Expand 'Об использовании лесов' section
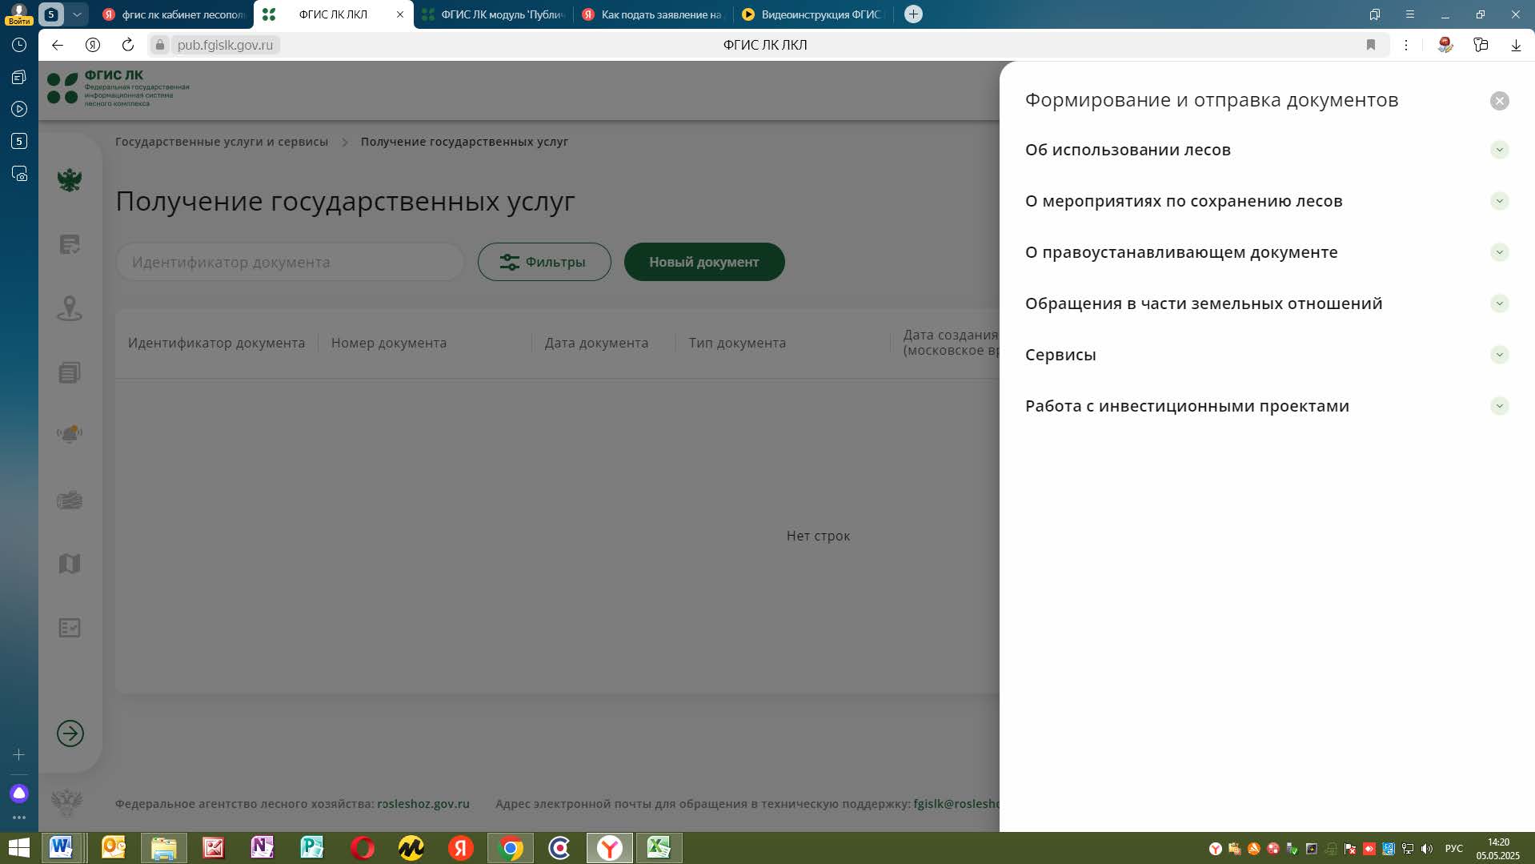 point(1499,150)
